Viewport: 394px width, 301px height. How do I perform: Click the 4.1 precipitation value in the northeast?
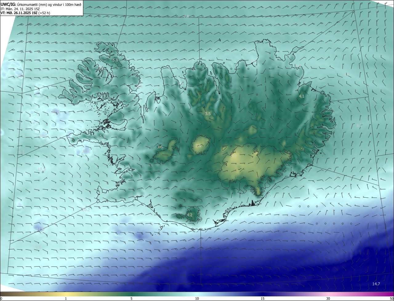[302, 96]
